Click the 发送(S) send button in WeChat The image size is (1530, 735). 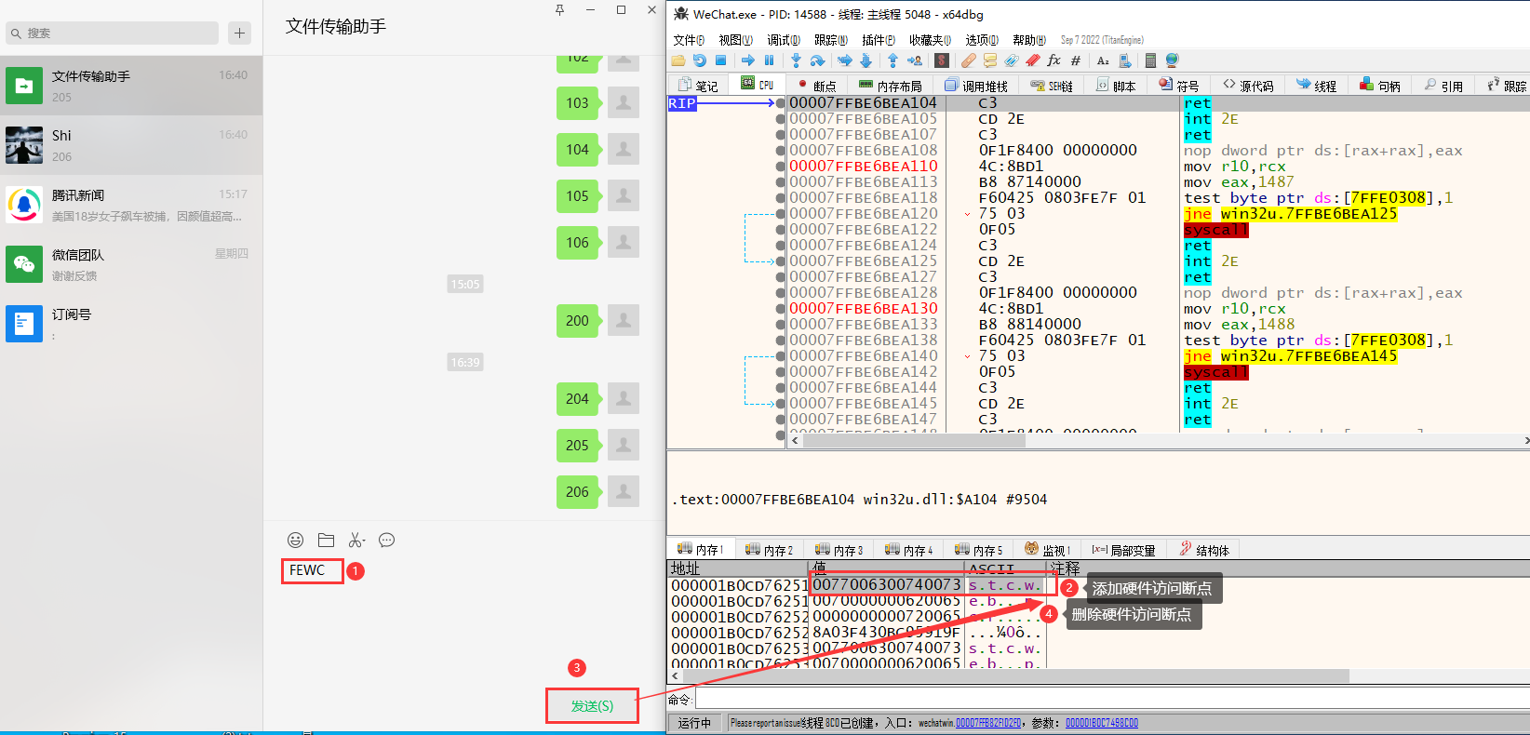pos(592,706)
